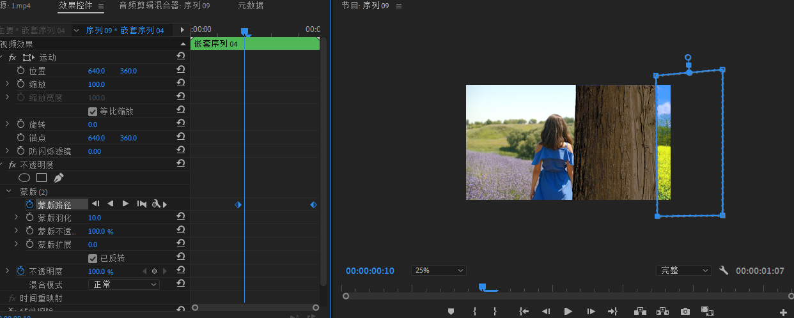Toggle animation stopwatch for 位置

[x=20, y=71]
